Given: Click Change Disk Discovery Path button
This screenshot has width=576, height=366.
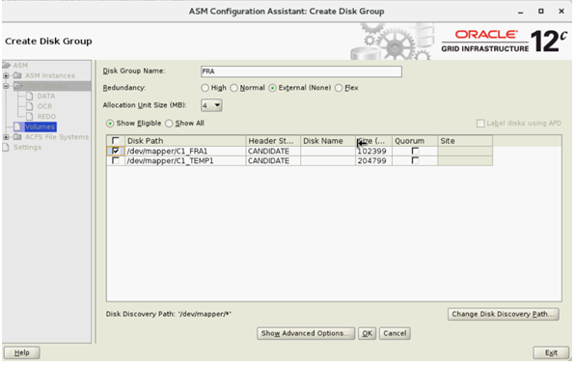Looking at the screenshot, I should point(504,314).
